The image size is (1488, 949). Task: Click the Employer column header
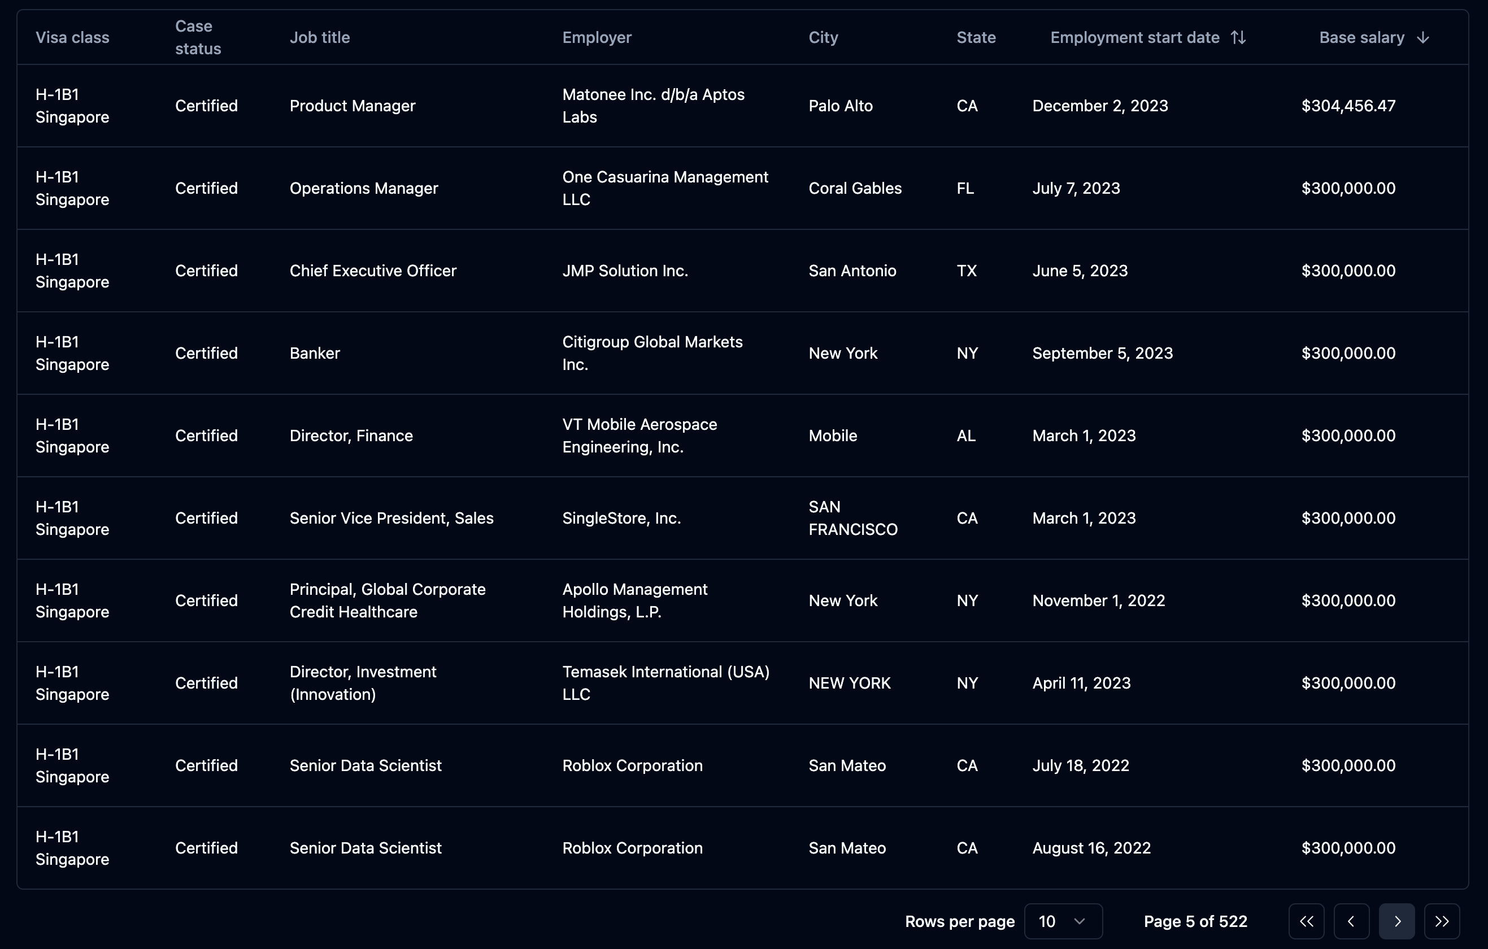pyautogui.click(x=597, y=38)
